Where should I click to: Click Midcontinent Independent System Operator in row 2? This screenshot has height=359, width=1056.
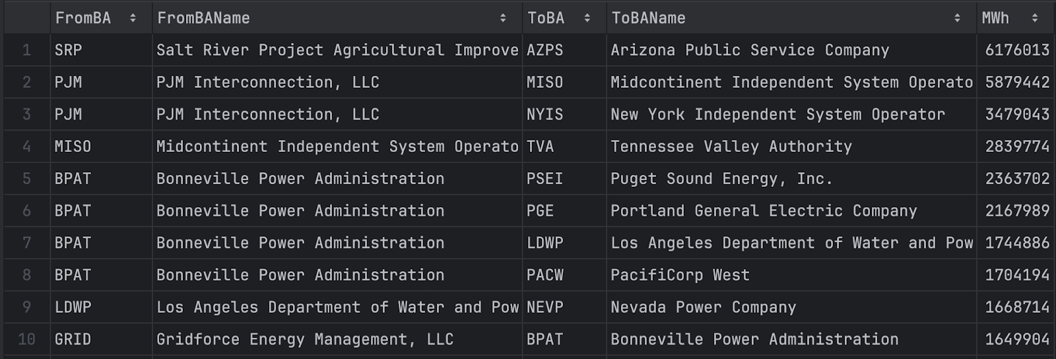[x=791, y=82]
